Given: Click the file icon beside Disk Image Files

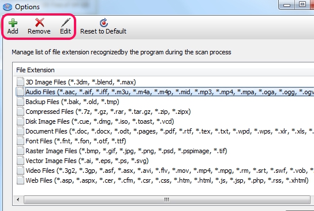Looking at the screenshot, I should pyautogui.click(x=20, y=121).
